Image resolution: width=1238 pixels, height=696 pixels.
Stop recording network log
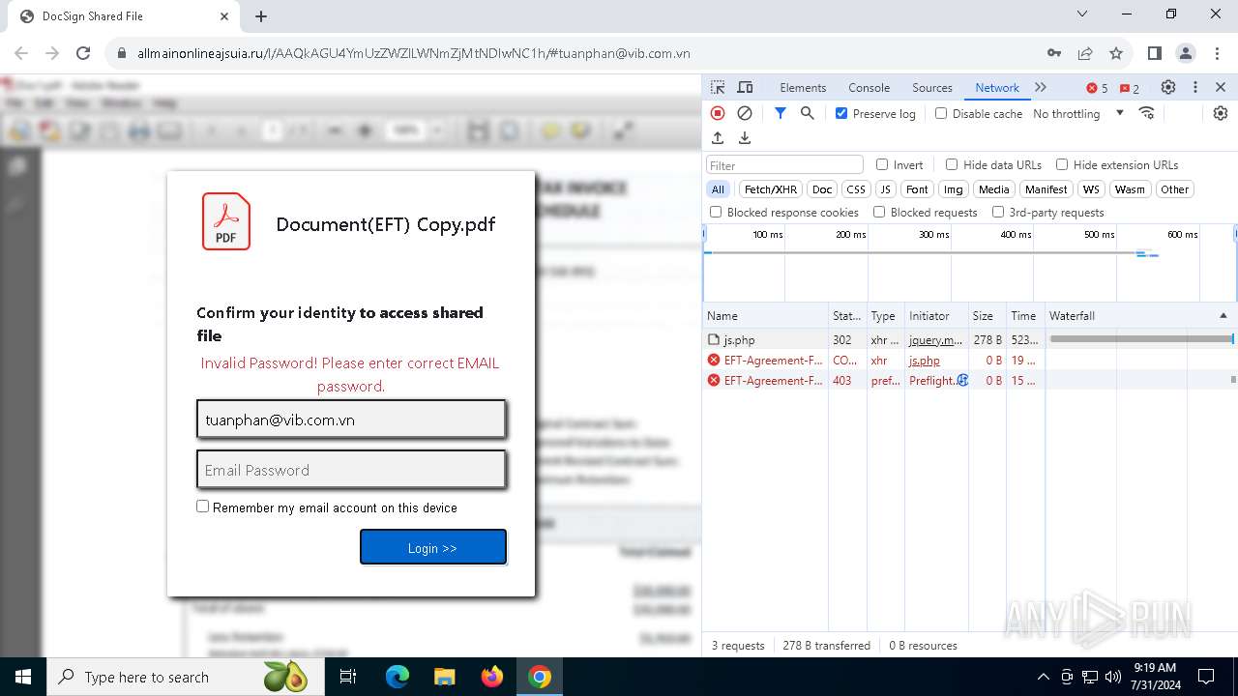(718, 113)
